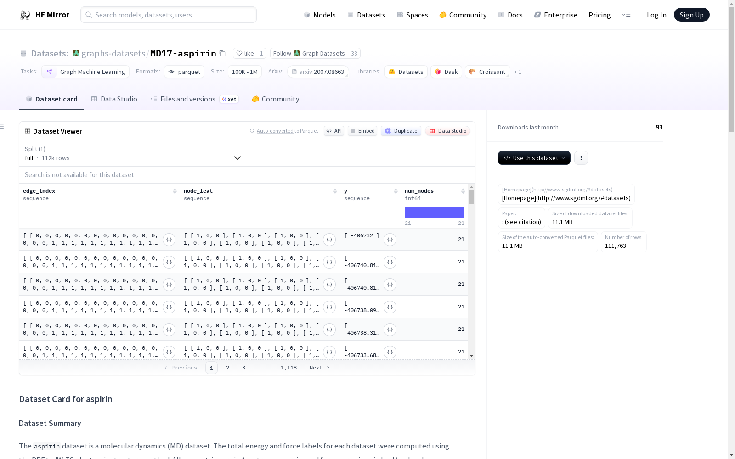
Task: Open the Pricing page
Action: [x=599, y=15]
